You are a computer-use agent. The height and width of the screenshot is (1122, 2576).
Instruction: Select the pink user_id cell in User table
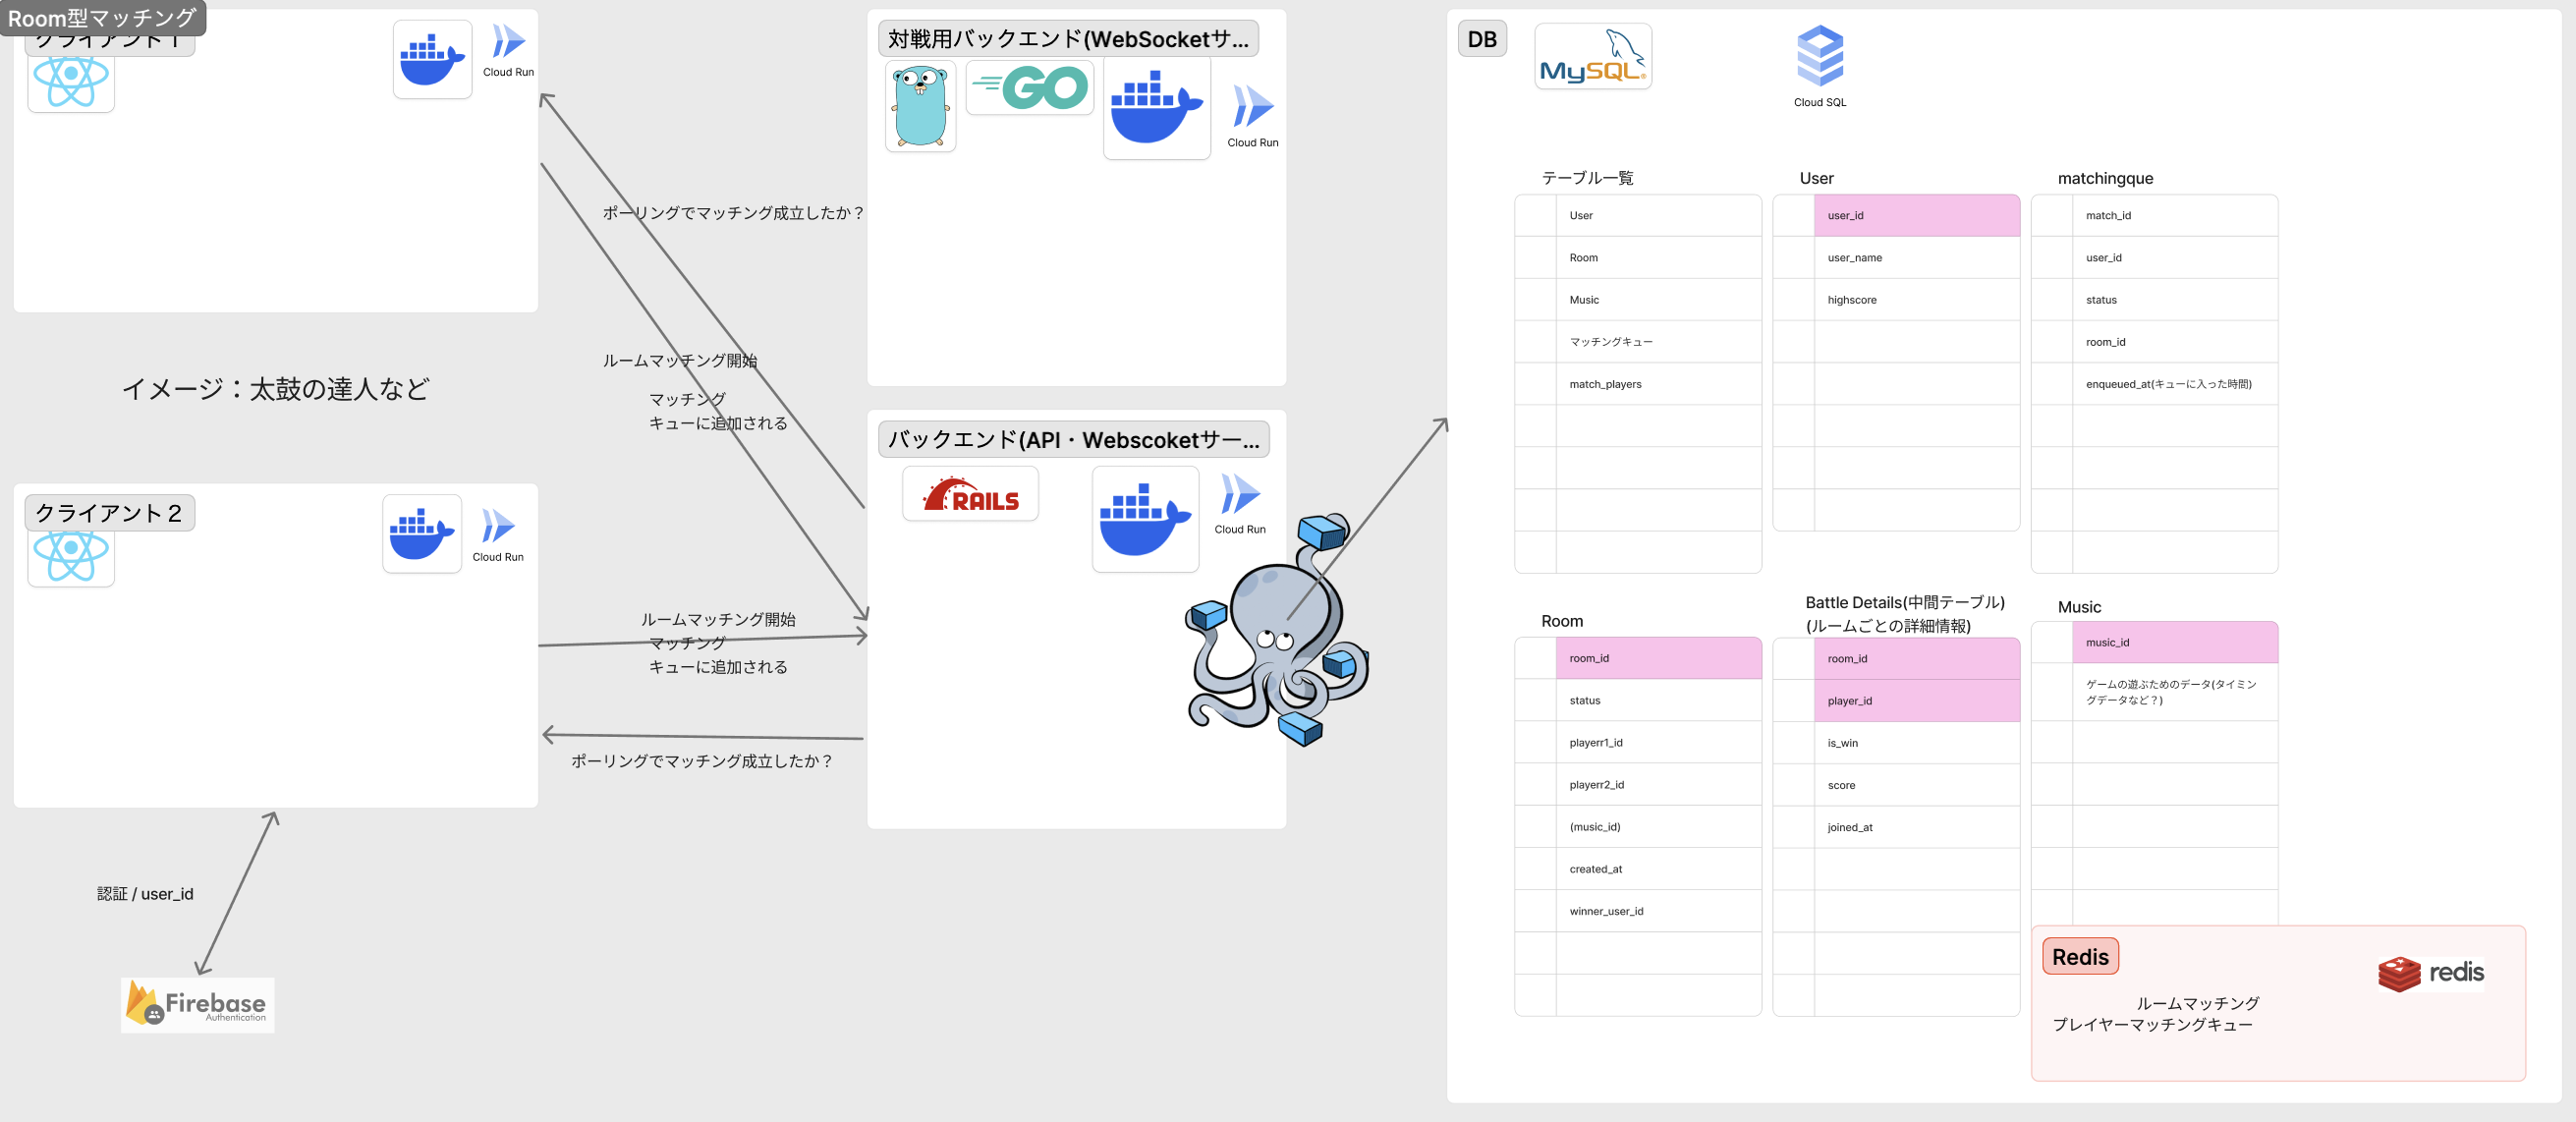tap(1917, 215)
